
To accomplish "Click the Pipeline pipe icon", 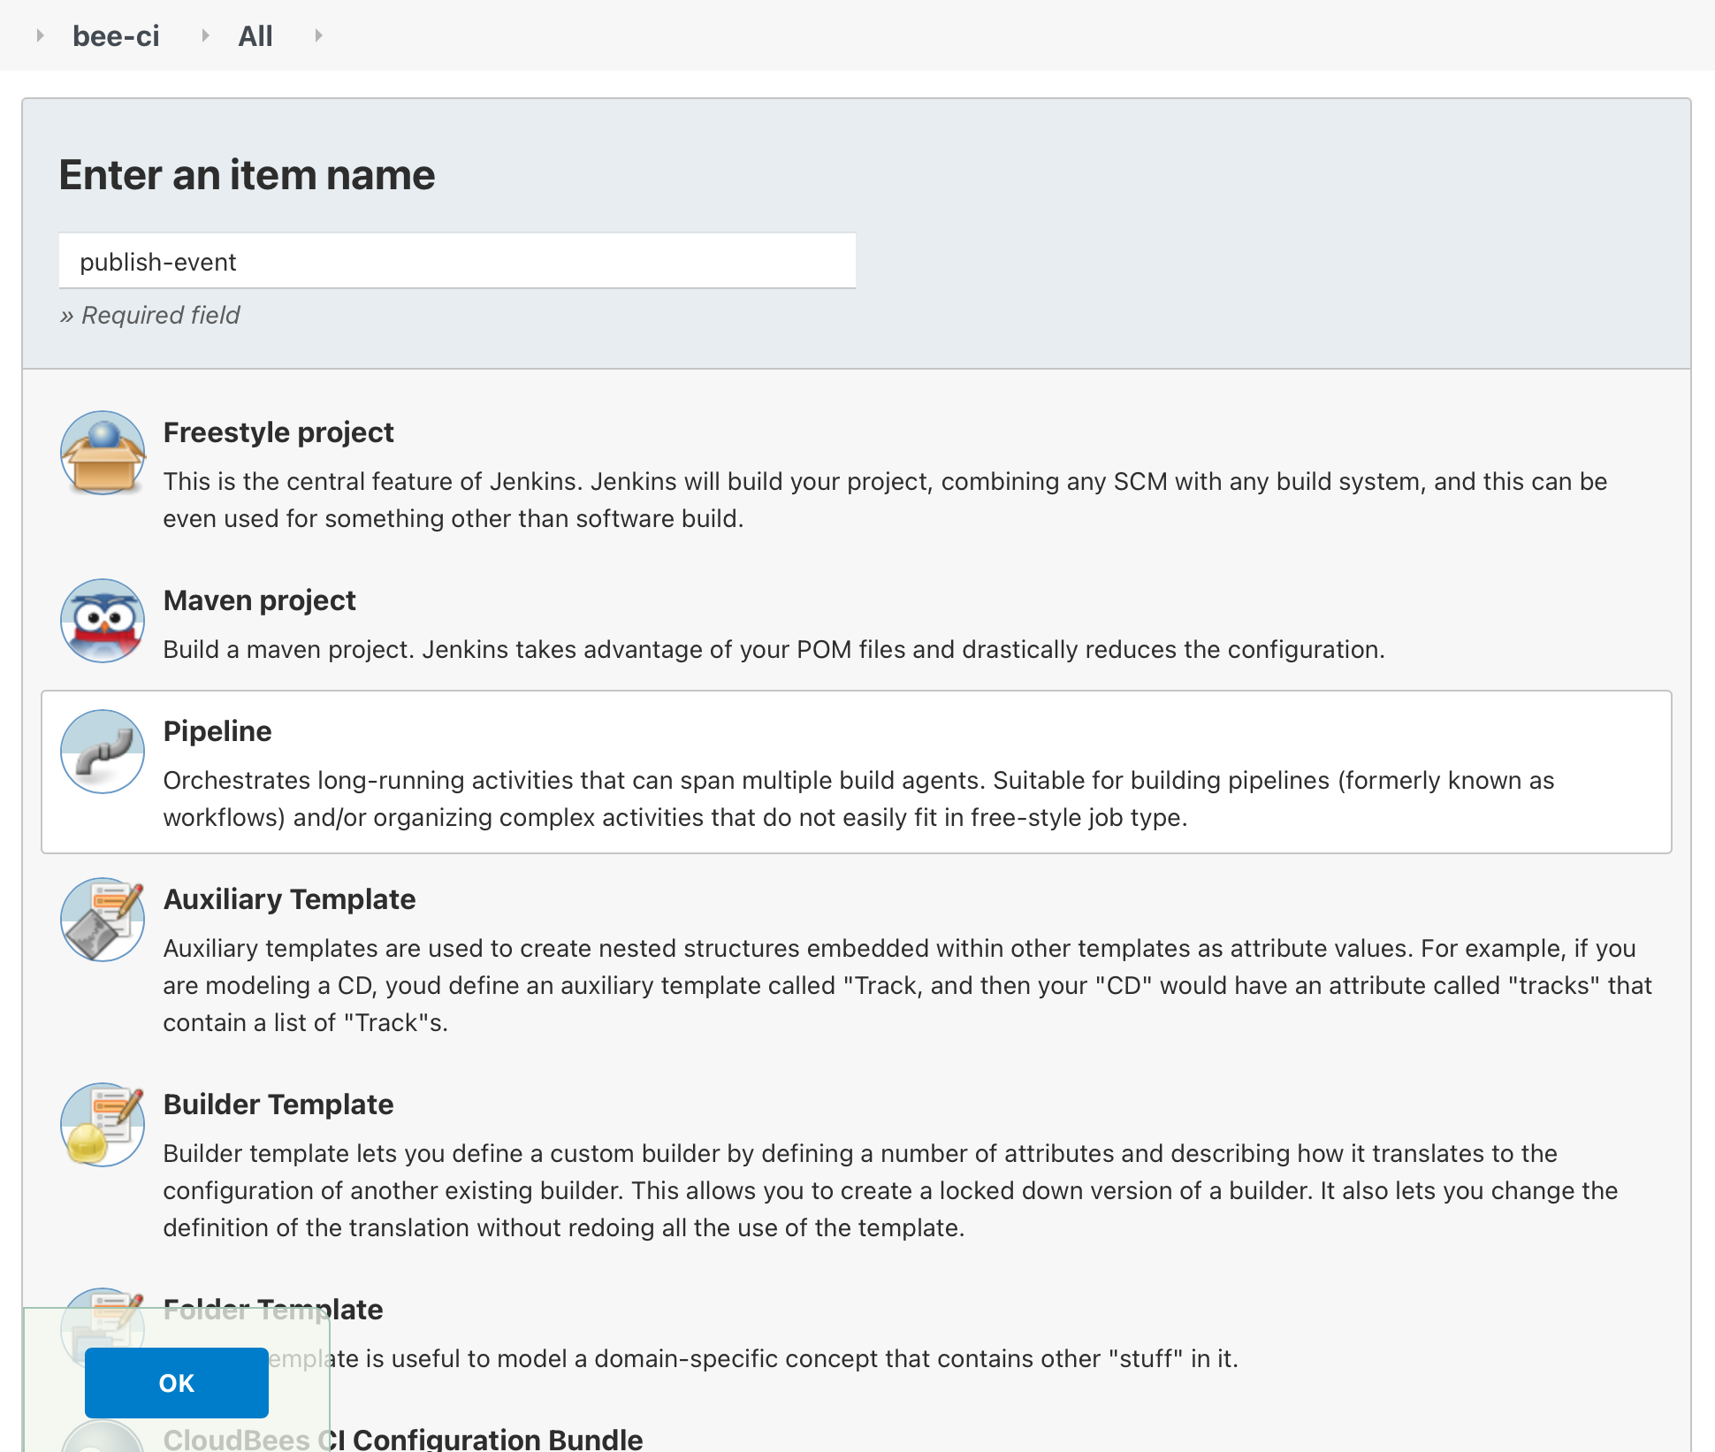I will [102, 752].
